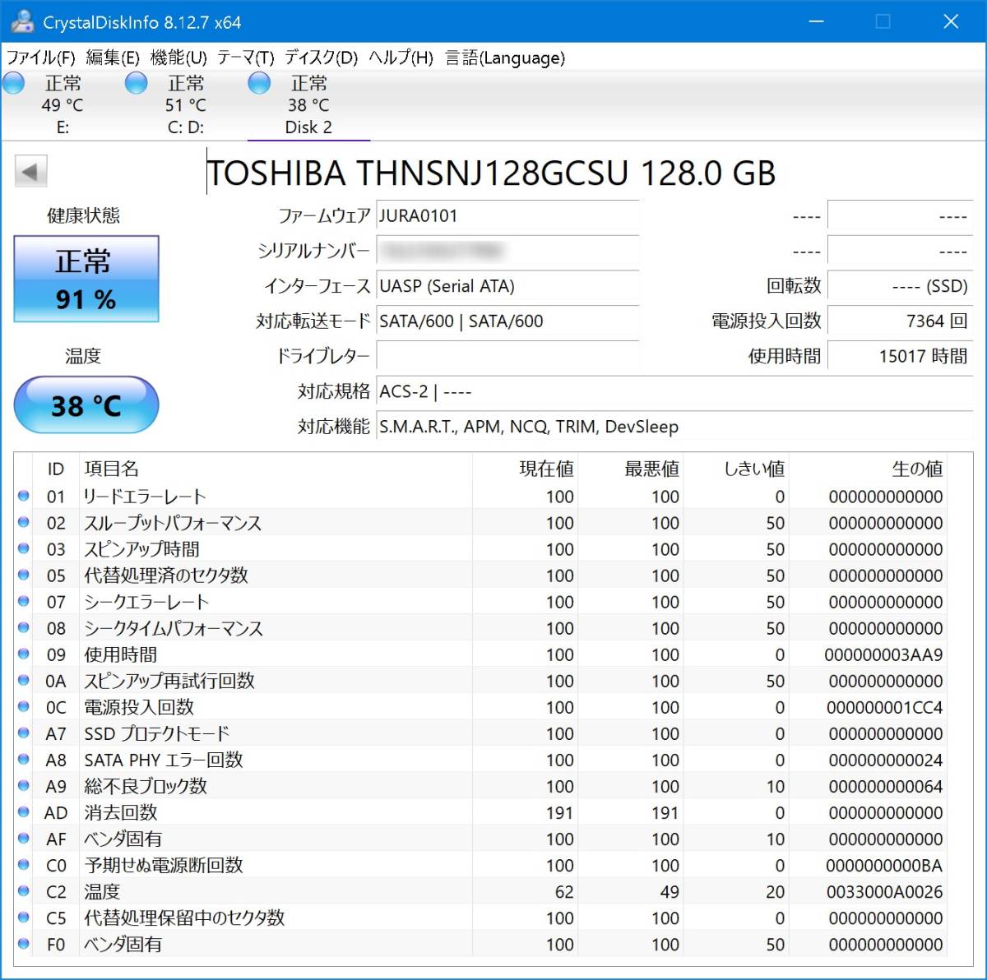
Task: Click the 38 °C temperature indicator badge
Action: 86,404
